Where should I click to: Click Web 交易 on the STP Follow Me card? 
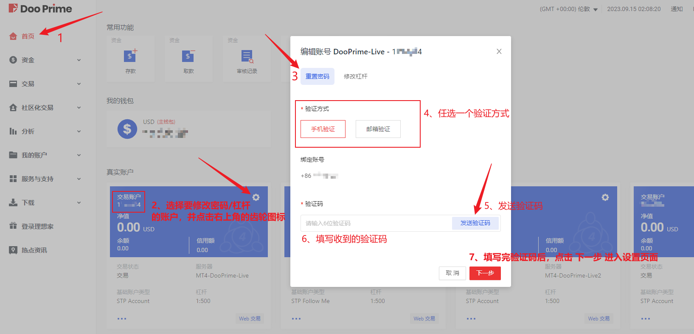click(424, 319)
